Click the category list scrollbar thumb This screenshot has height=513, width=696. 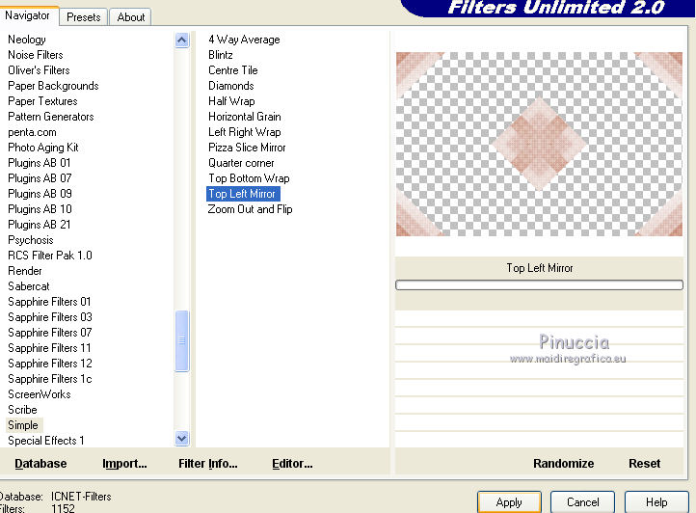click(x=182, y=340)
